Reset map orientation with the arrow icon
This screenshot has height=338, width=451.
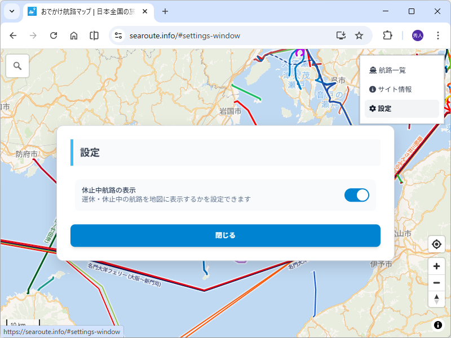(x=436, y=299)
